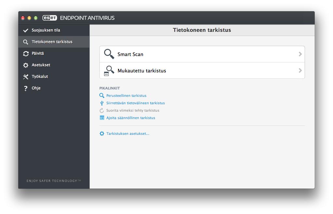
Task: Click Suorita viimeksi tehty tarkistus link
Action: point(133,110)
